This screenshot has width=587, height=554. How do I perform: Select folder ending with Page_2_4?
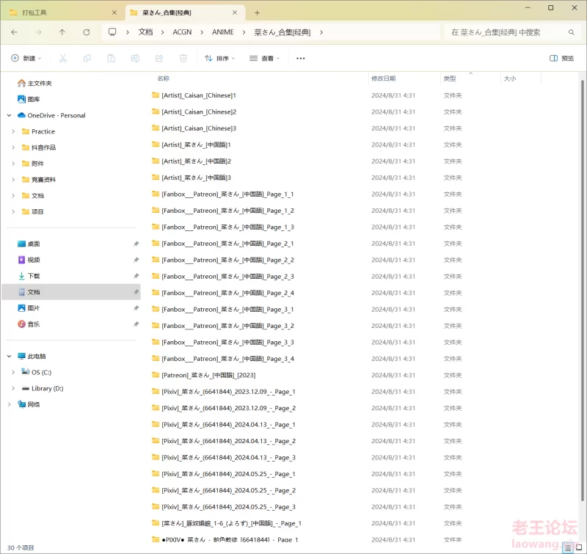(x=223, y=293)
